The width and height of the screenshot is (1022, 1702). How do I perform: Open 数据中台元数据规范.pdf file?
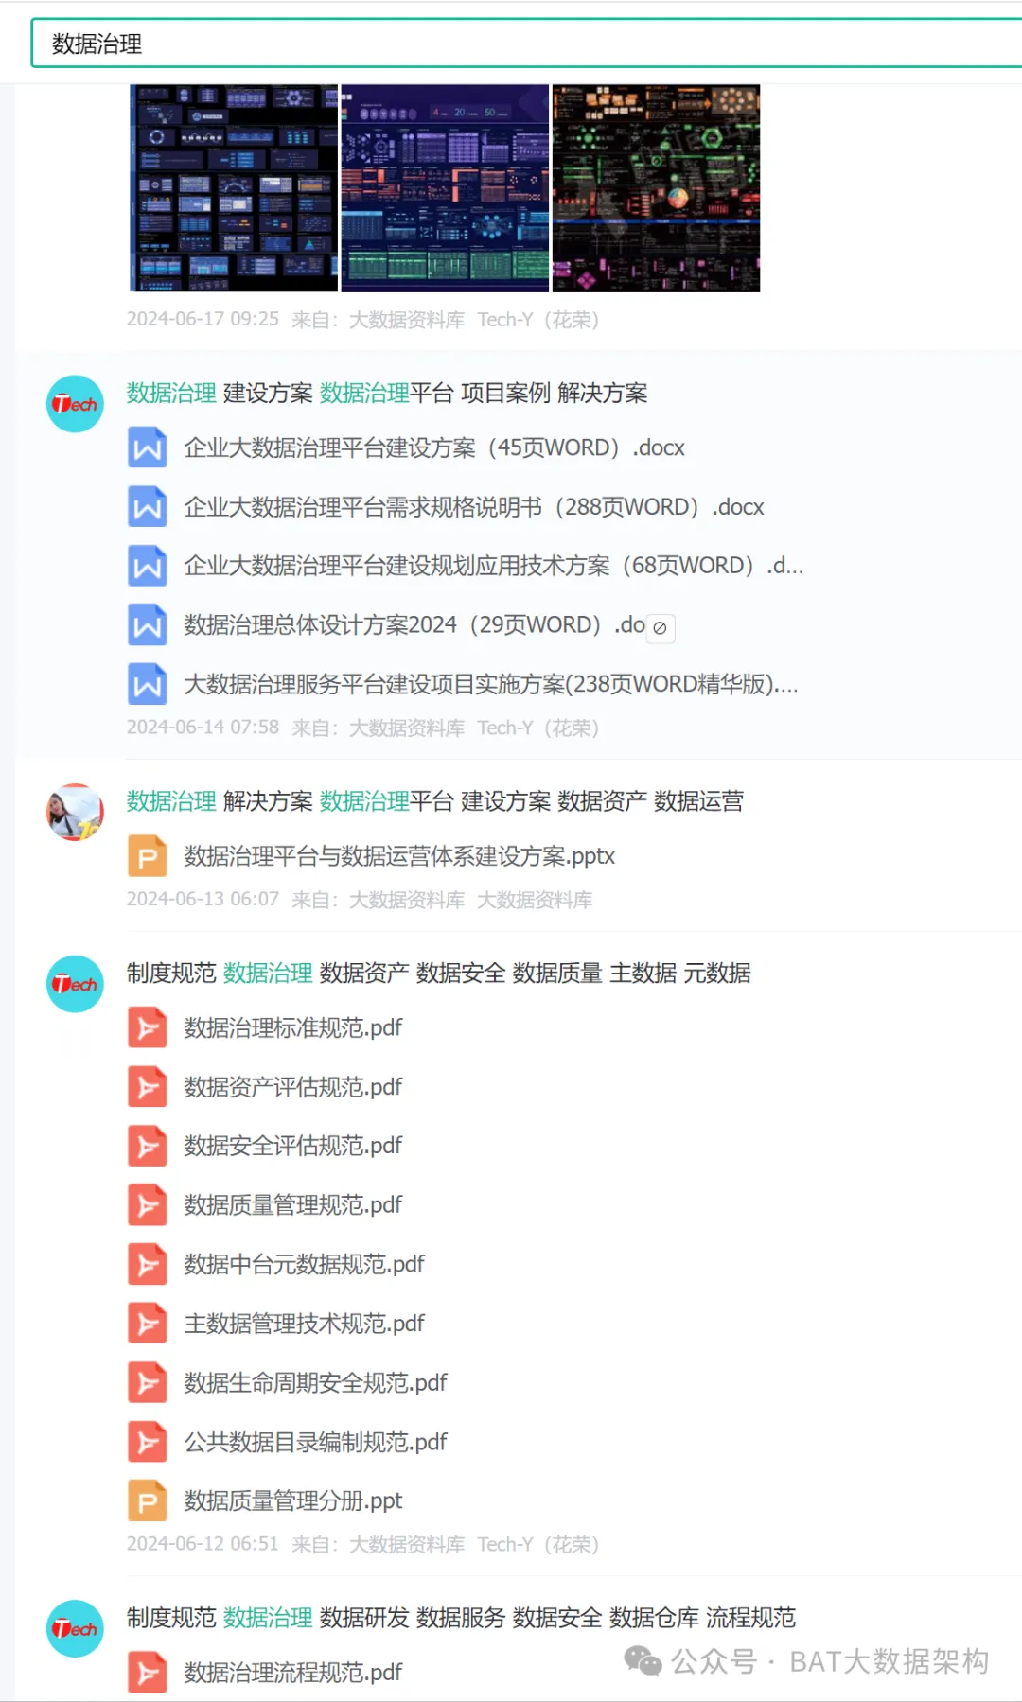(x=304, y=1264)
